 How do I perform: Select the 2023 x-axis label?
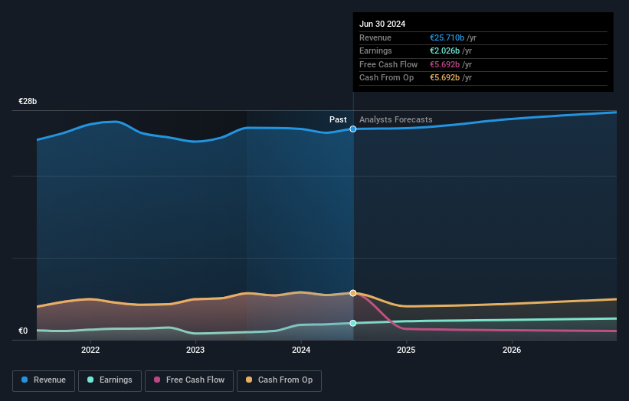[x=195, y=350]
